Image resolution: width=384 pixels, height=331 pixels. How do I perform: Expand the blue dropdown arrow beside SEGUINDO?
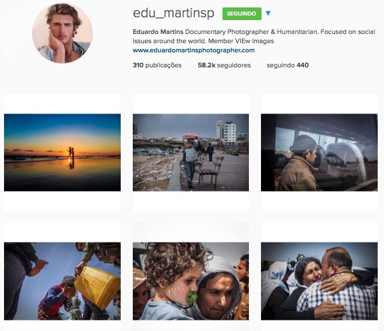pos(268,13)
